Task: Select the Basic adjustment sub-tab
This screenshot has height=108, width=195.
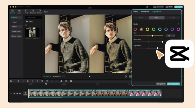Action: tap(141, 18)
